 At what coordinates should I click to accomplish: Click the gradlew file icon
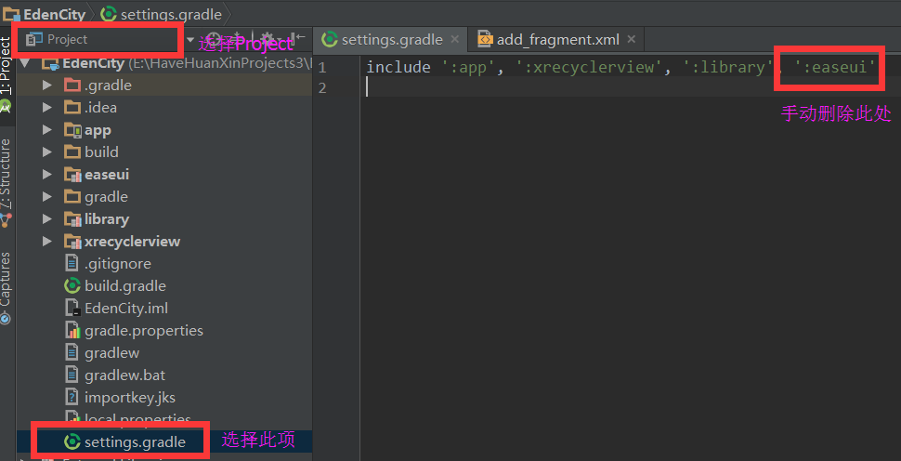[x=72, y=352]
